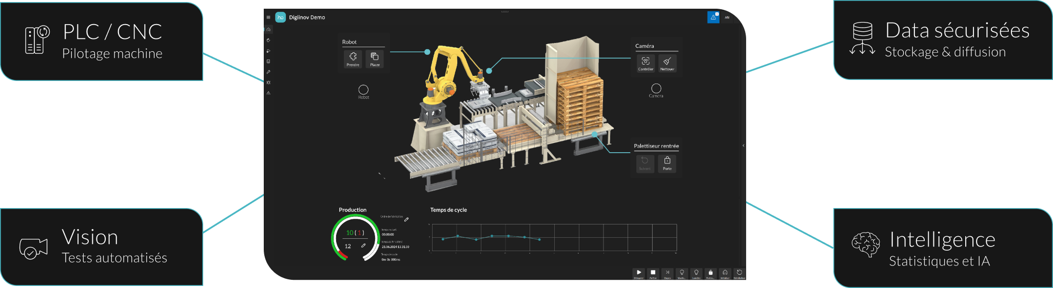Viewport: 1053px width, 288px height.
Task: Expand the collapsed right side panel arrow
Action: [743, 146]
